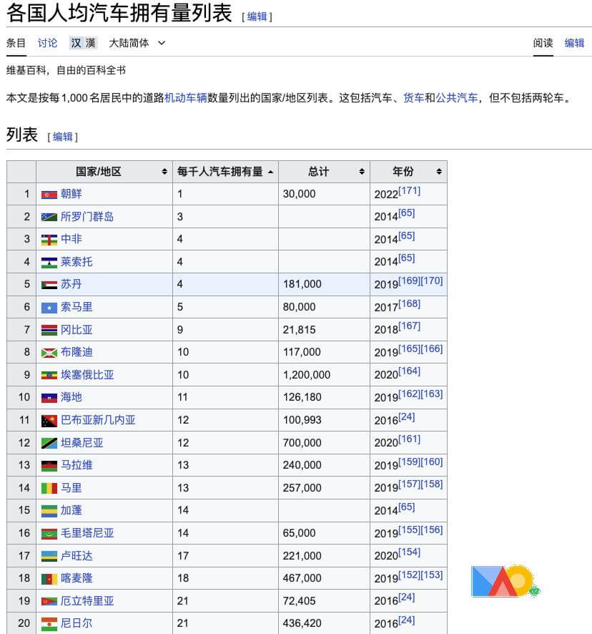The image size is (592, 634).
Task: Open the 公共汽车 link
Action: coord(457,97)
